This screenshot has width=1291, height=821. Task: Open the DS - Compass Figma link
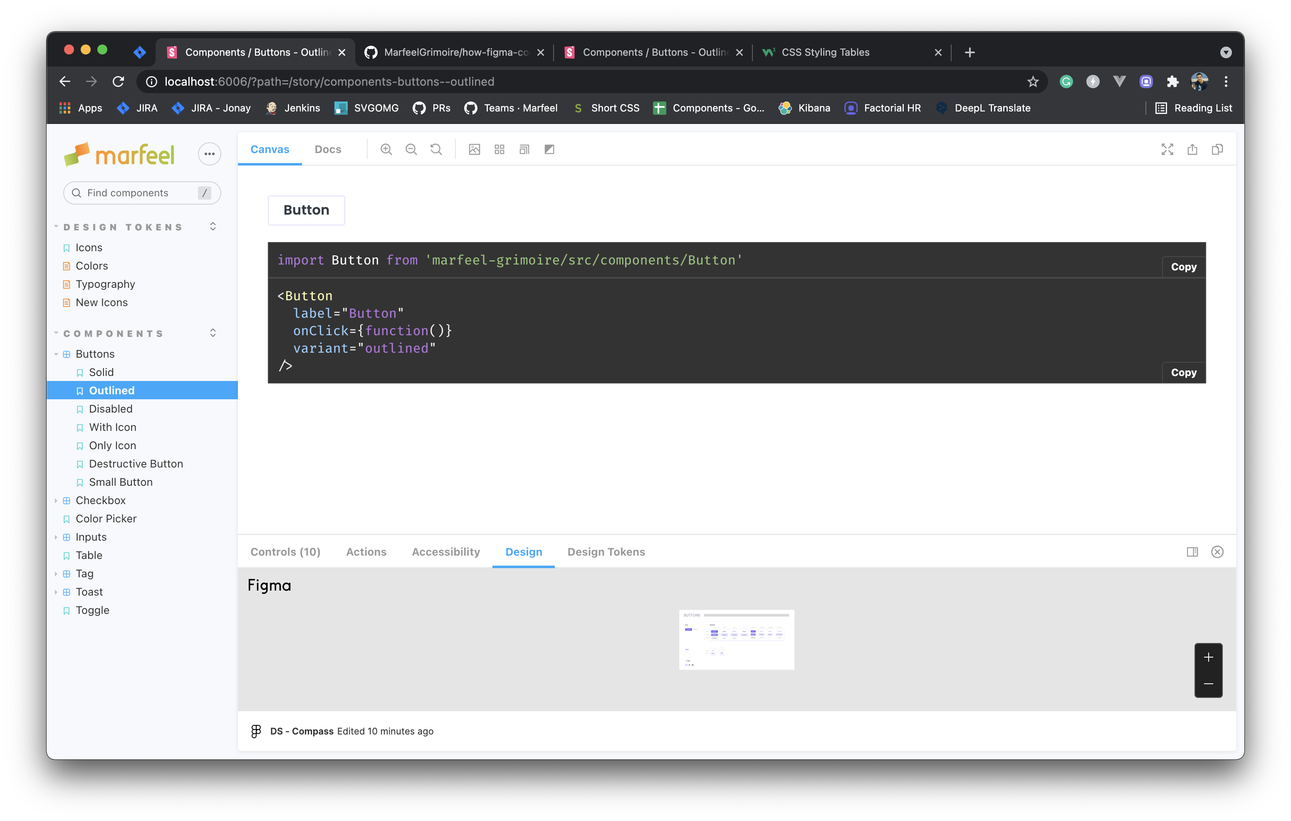click(301, 731)
